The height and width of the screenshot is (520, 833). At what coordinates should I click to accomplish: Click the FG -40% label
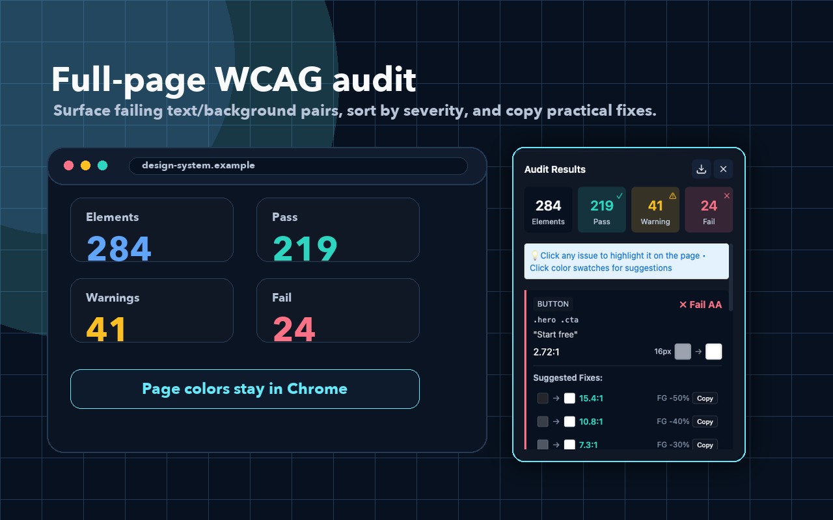pyautogui.click(x=673, y=422)
